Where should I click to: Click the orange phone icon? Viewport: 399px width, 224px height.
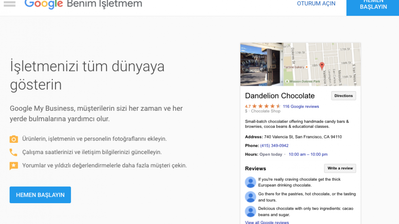pos(13,152)
